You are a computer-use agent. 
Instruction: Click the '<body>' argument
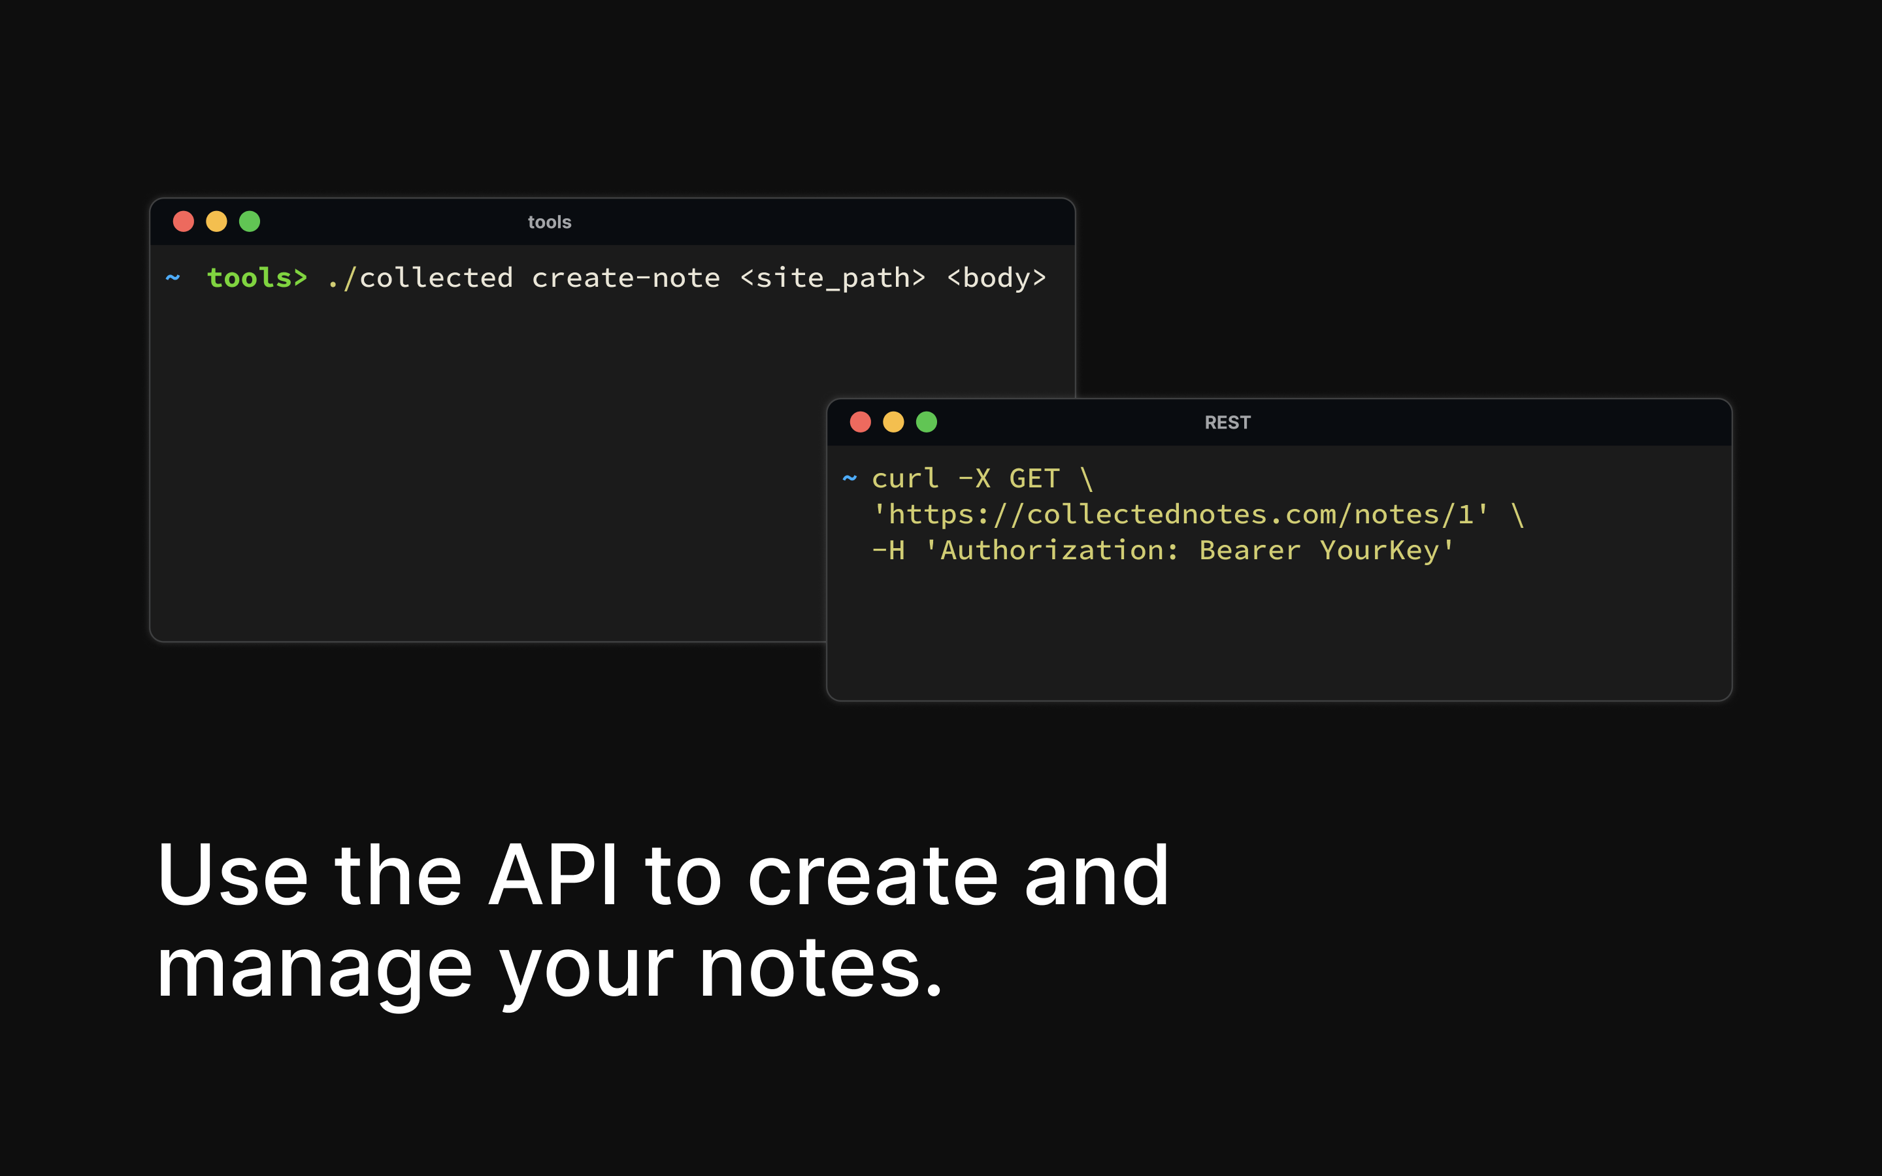996,278
